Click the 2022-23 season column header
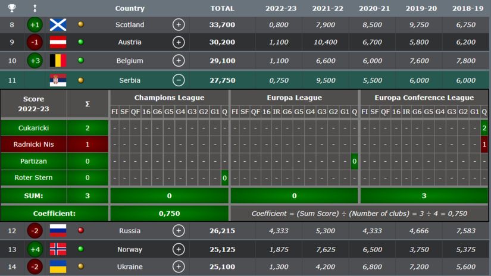This screenshot has width=491, height=276. click(x=281, y=8)
